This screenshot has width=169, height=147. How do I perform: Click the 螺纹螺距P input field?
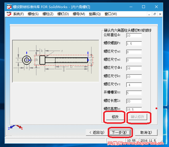click(x=134, y=44)
